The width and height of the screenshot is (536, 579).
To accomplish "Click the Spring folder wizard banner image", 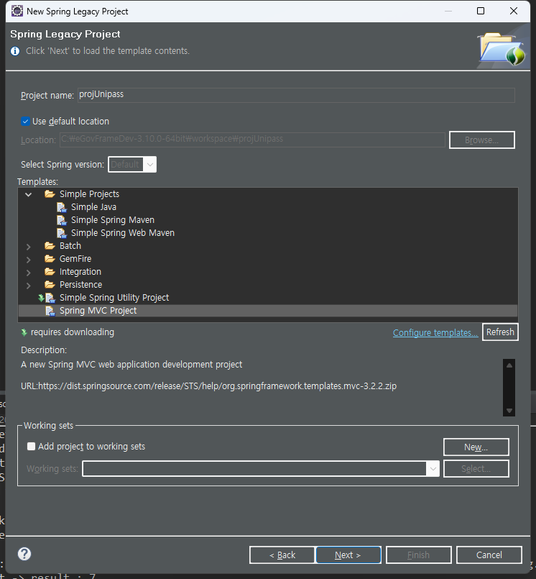I will click(x=503, y=48).
